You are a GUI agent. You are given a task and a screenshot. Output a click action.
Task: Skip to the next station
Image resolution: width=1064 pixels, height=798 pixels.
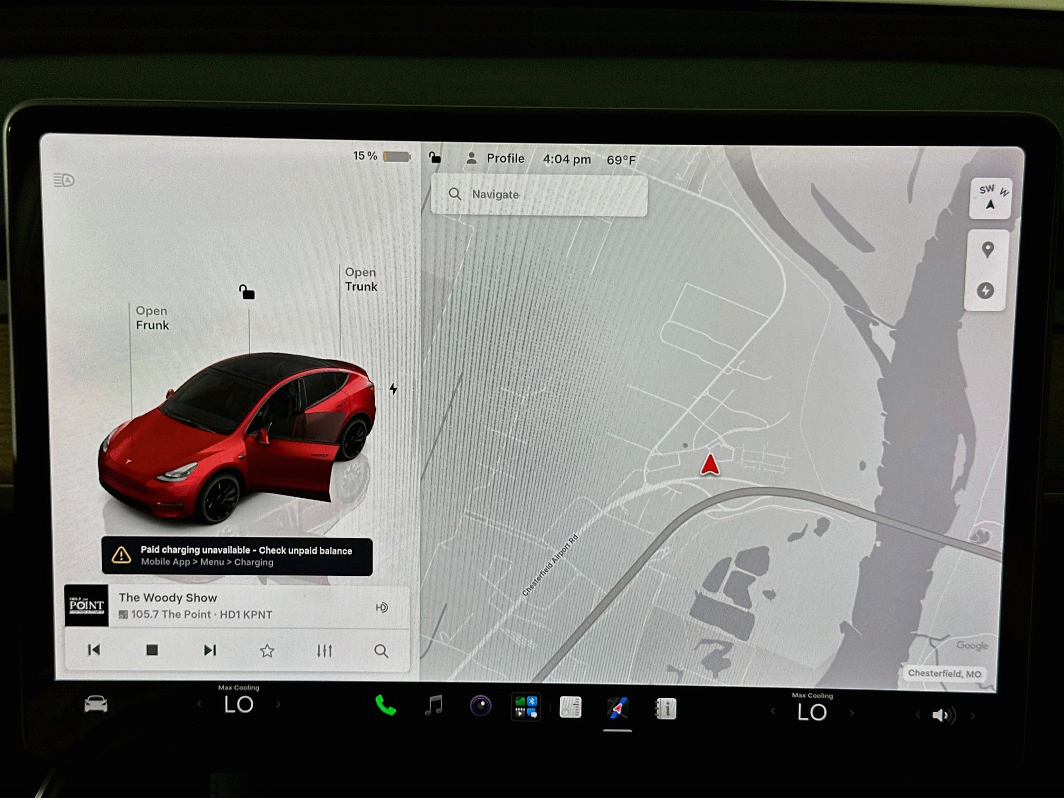click(x=210, y=650)
